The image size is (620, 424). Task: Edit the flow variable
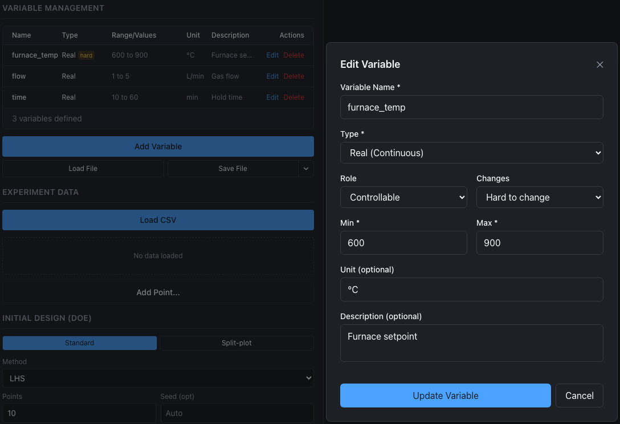272,76
